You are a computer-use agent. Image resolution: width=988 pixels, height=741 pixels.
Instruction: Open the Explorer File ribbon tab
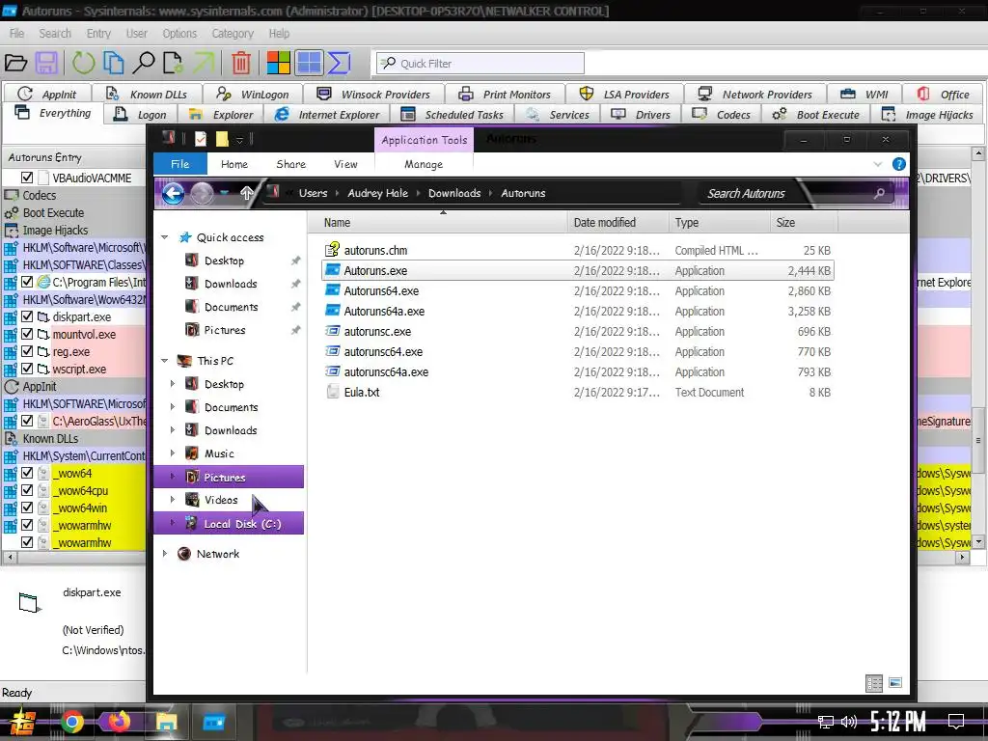(x=180, y=164)
